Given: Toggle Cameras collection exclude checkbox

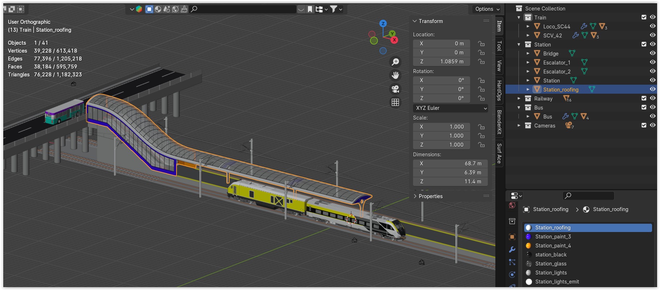Looking at the screenshot, I should click(x=644, y=125).
